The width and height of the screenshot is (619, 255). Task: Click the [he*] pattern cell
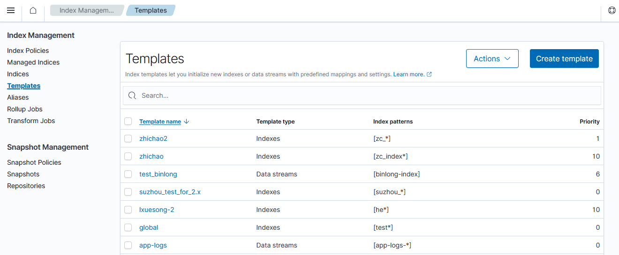pyautogui.click(x=381, y=210)
